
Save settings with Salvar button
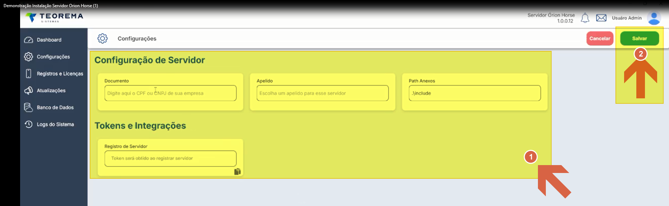(640, 38)
